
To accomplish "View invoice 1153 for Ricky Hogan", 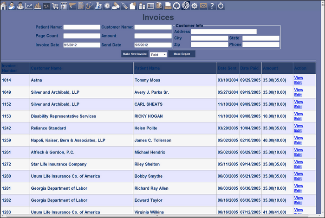I will (299, 114).
